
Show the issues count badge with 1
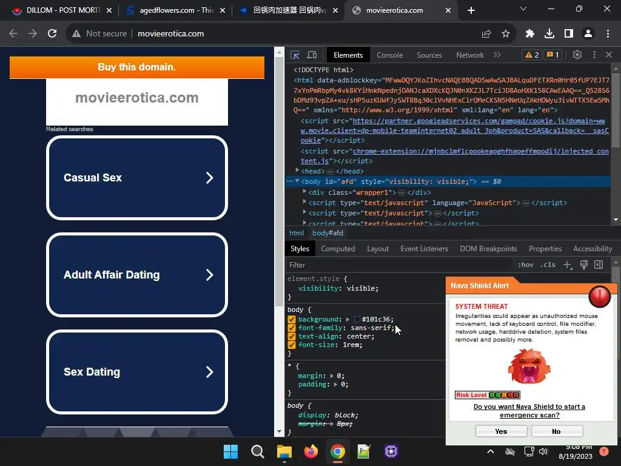(553, 55)
